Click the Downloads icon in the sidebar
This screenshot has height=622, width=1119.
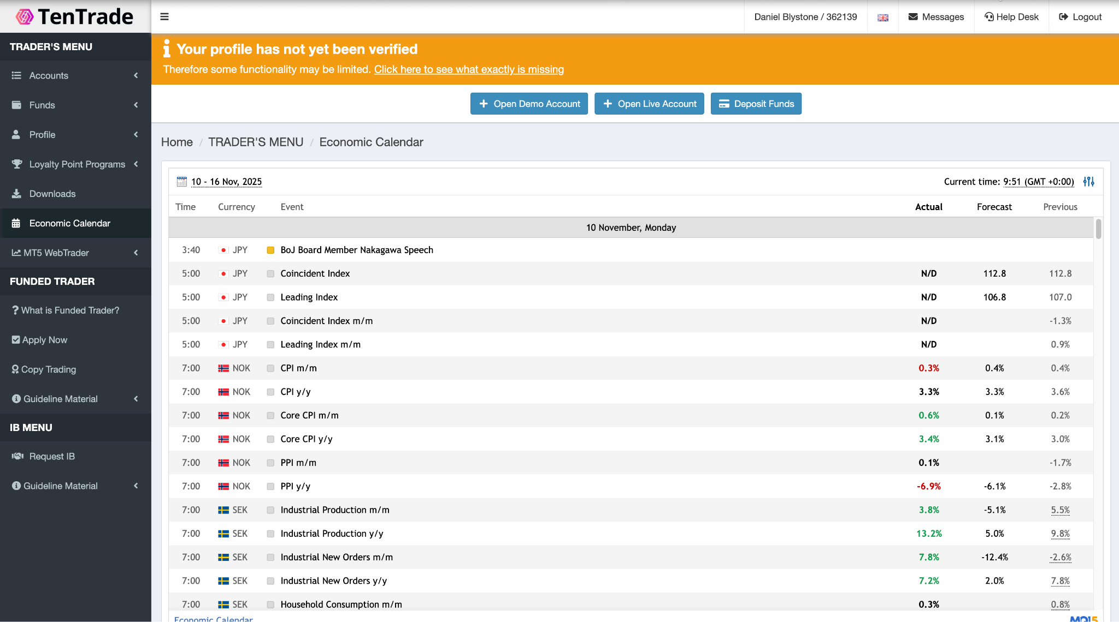tap(16, 194)
